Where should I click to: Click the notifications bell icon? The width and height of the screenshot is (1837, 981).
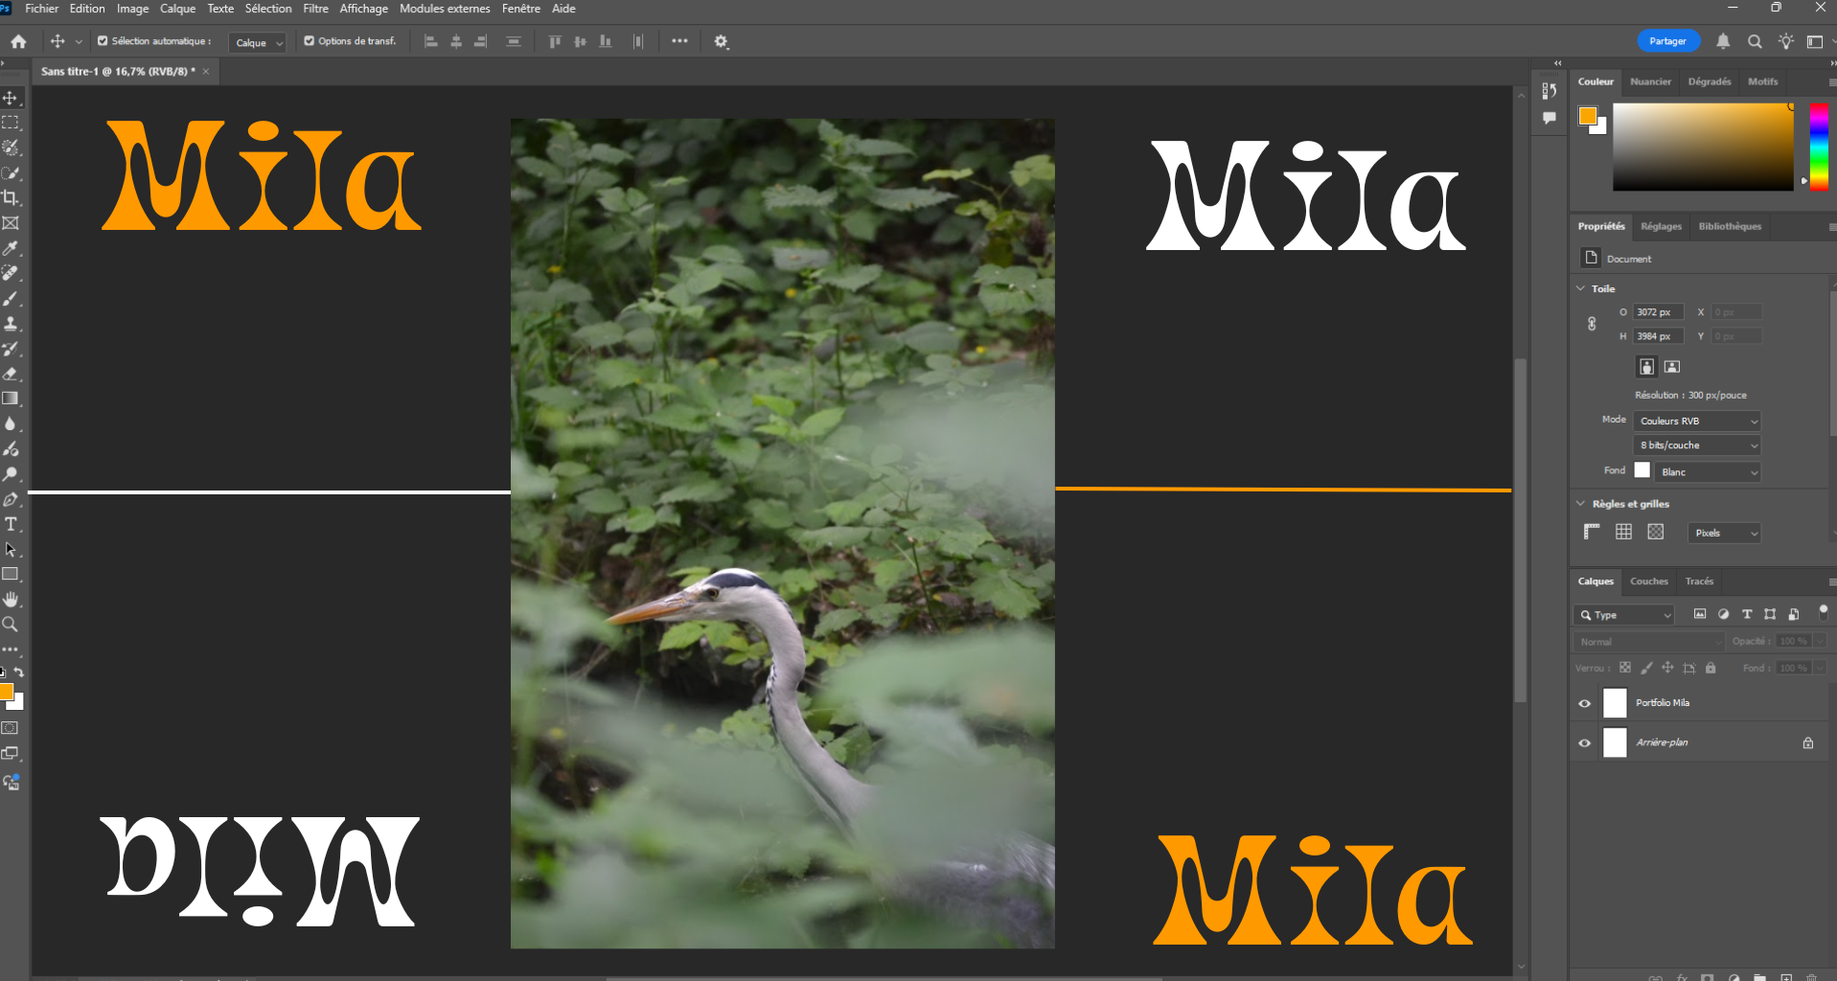[1723, 41]
